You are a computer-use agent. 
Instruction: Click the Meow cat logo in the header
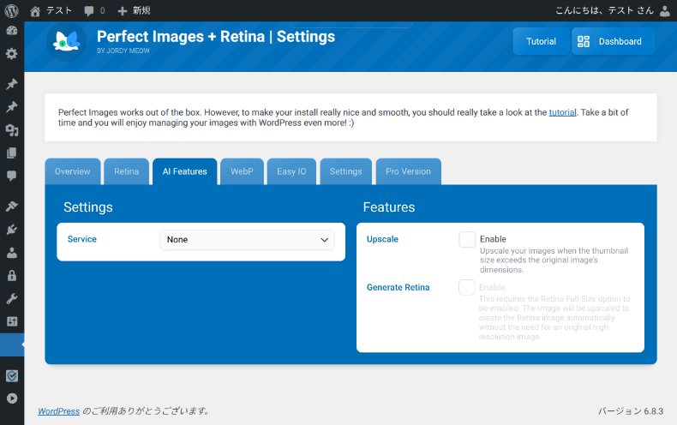click(66, 41)
